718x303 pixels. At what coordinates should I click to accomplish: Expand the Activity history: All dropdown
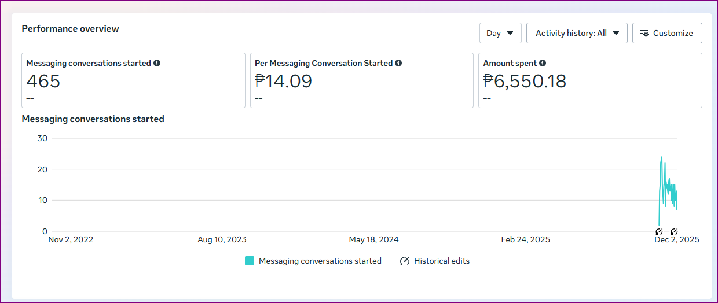pos(576,33)
